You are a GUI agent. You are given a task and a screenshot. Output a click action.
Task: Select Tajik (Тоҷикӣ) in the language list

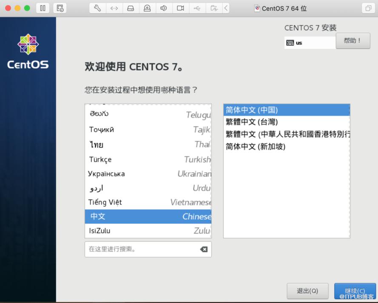[148, 130]
